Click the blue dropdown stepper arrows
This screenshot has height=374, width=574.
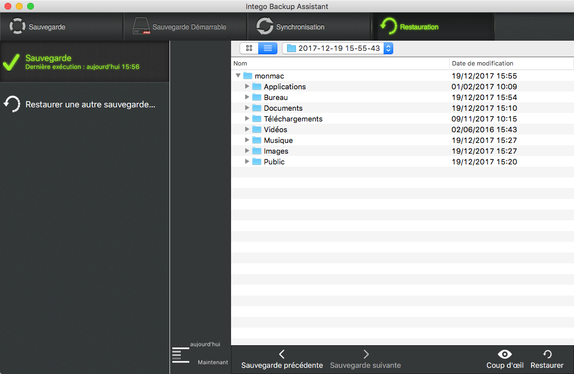click(x=388, y=49)
